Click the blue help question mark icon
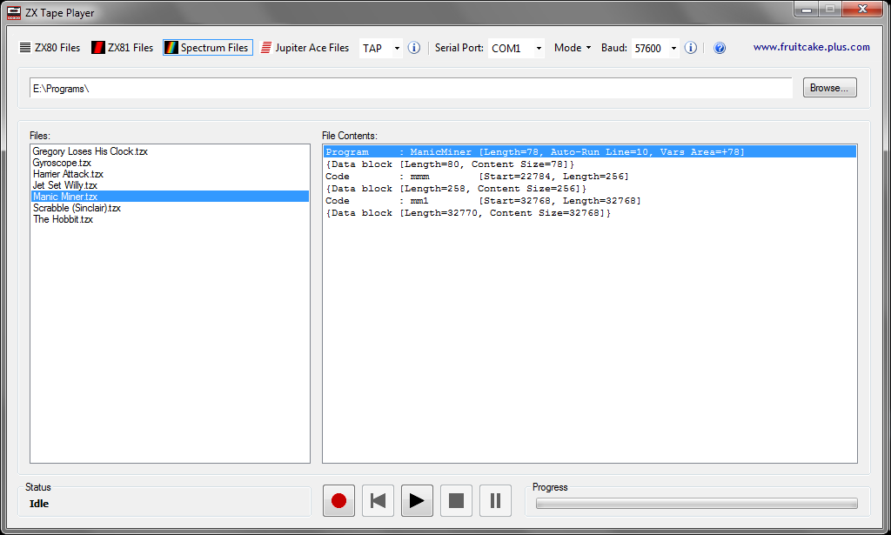The width and height of the screenshot is (891, 535). [x=720, y=48]
